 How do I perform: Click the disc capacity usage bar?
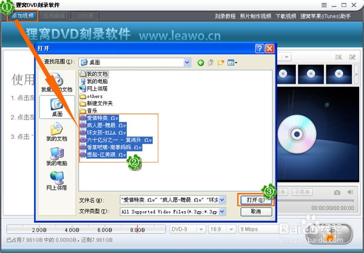coord(86,229)
